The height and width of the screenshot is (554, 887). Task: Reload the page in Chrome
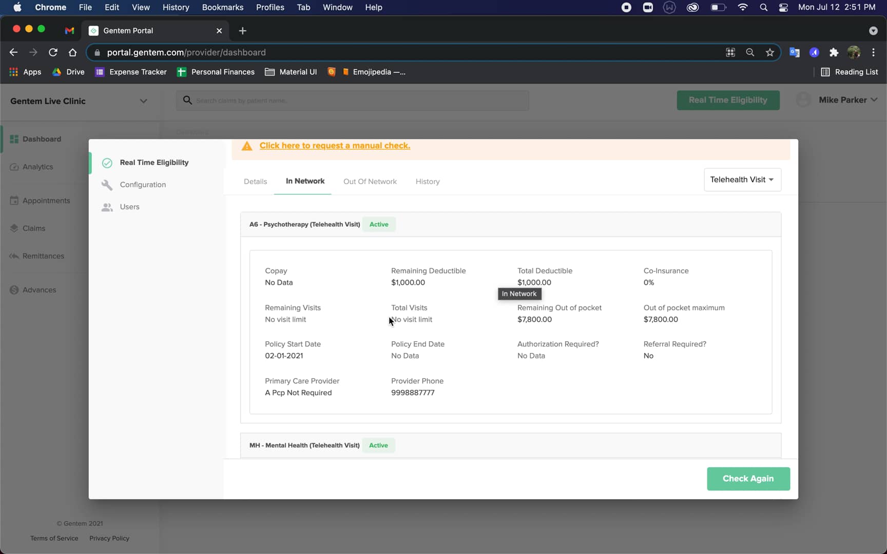click(53, 52)
